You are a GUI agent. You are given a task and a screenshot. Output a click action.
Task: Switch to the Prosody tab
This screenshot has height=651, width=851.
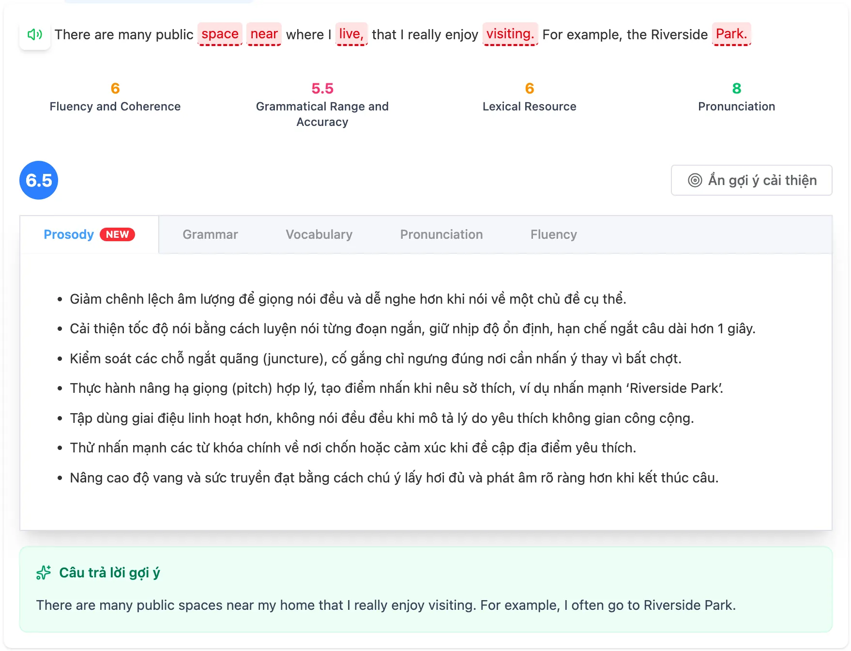coord(89,234)
